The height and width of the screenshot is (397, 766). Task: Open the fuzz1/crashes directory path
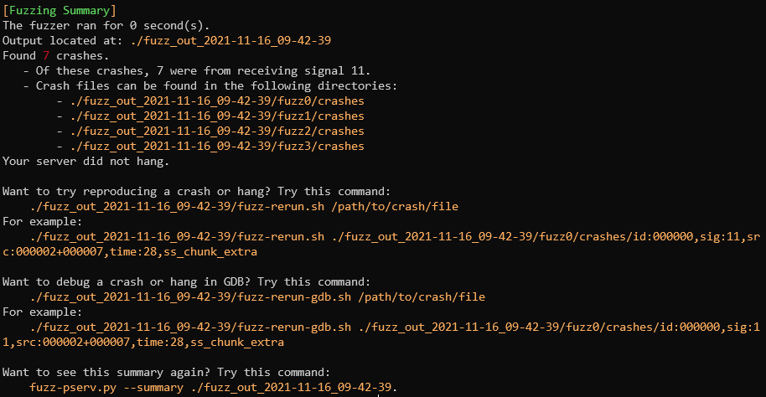(x=218, y=116)
